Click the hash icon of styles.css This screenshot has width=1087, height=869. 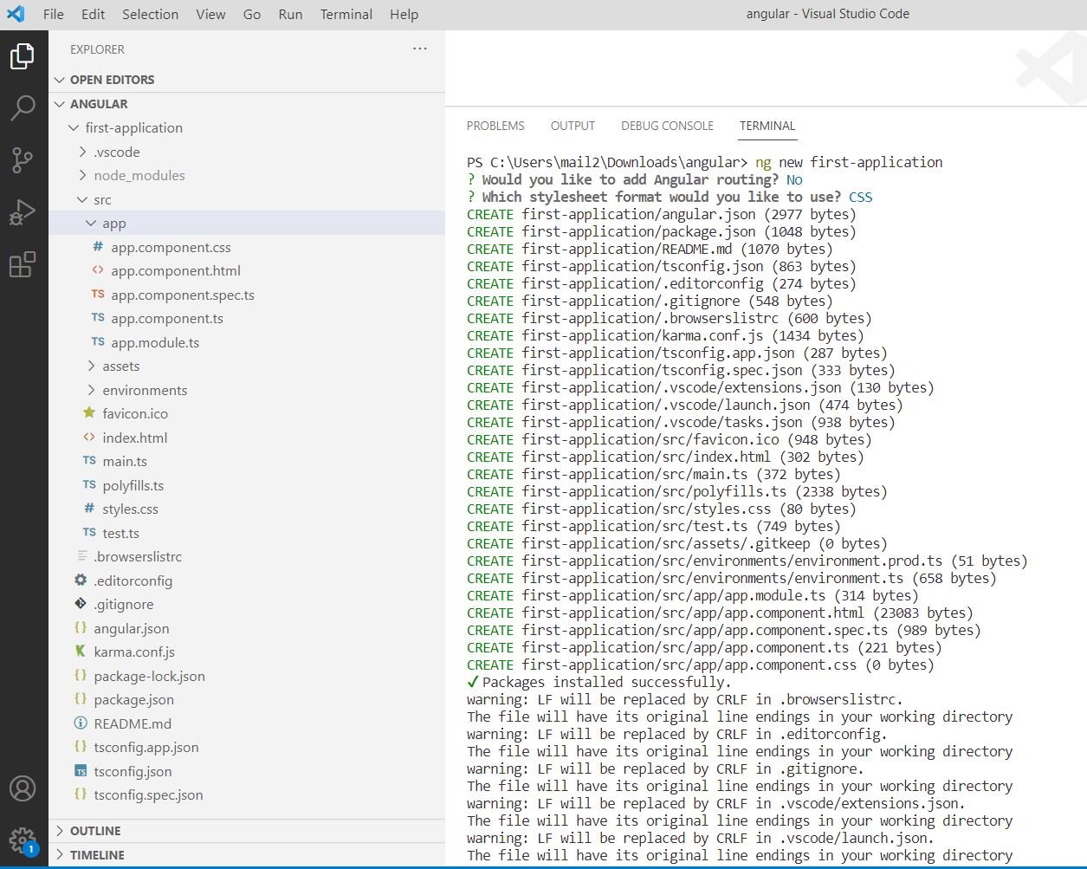(x=89, y=509)
